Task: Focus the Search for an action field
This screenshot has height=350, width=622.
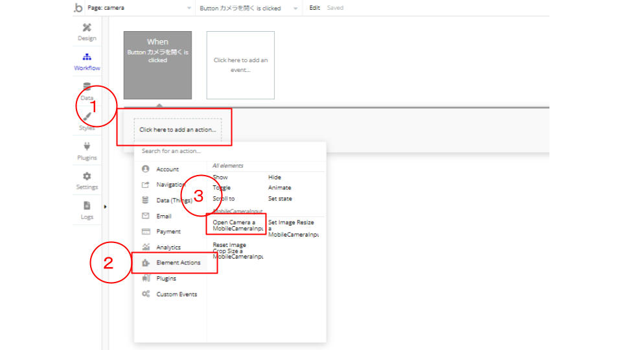Action: click(230, 151)
